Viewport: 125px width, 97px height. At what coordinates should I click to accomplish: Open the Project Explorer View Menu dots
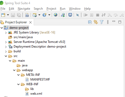coord(108,22)
